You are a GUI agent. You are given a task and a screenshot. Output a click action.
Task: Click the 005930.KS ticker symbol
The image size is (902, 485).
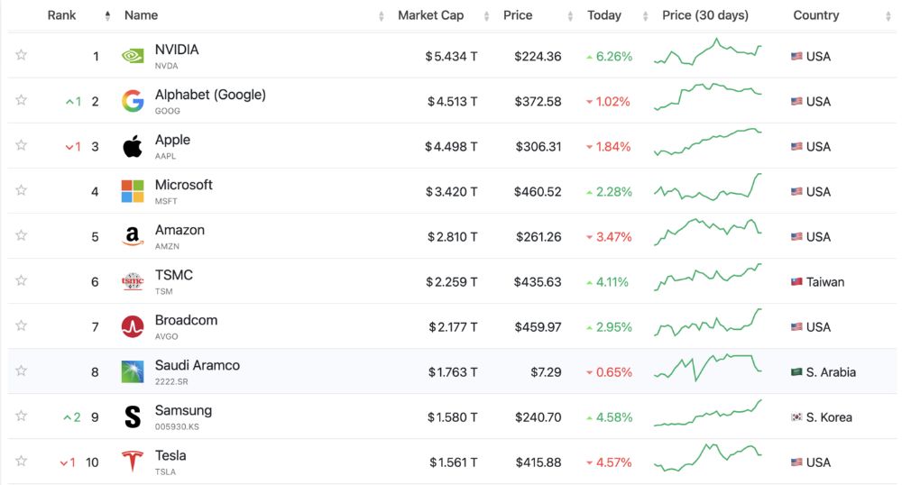(x=177, y=427)
